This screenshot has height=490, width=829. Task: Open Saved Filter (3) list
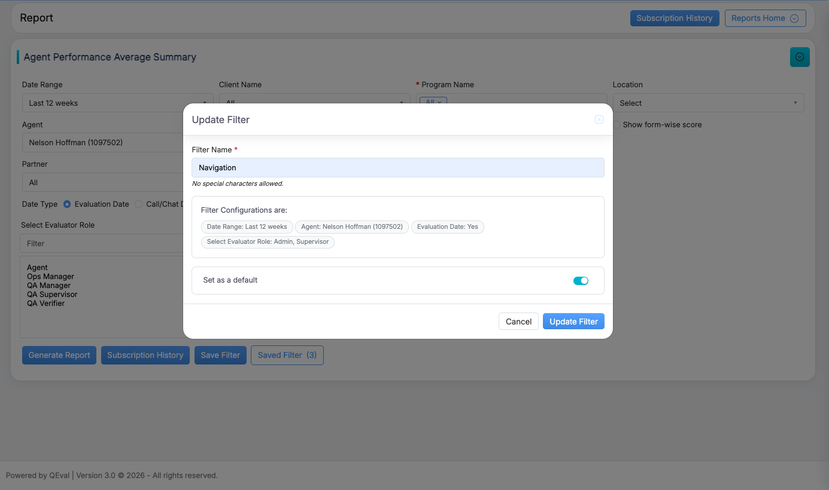[287, 355]
